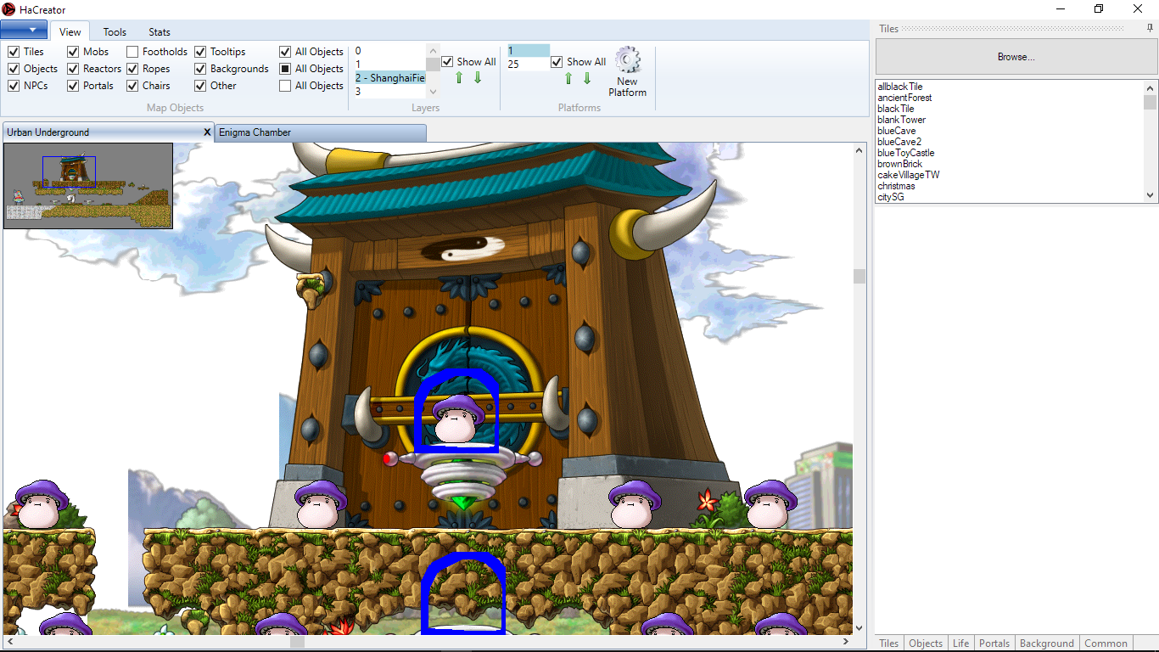Image resolution: width=1159 pixels, height=652 pixels.
Task: Select the mushroom mob on the far-left ledge
Action: tap(41, 503)
